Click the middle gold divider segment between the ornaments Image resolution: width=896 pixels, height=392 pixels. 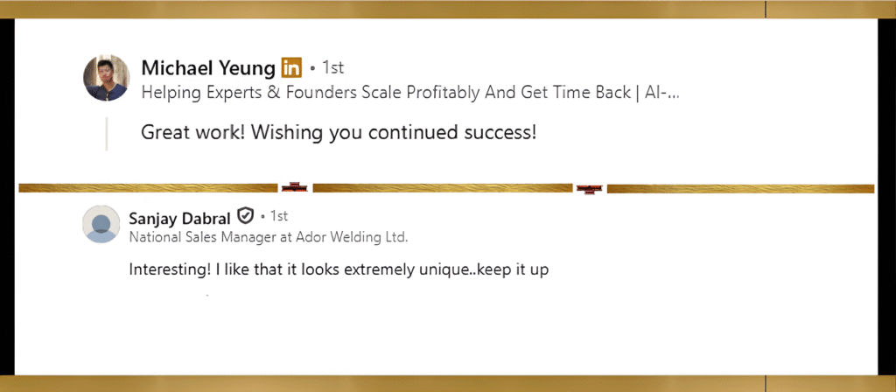441,187
